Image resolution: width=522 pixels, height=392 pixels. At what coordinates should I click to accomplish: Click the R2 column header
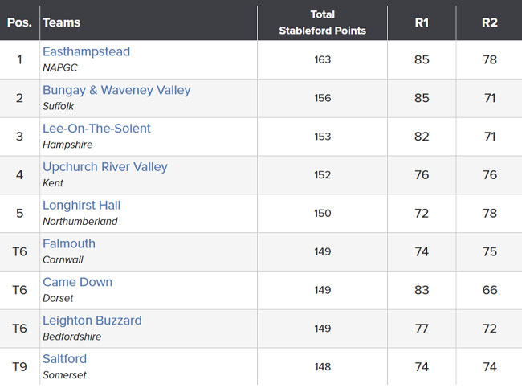click(x=490, y=22)
